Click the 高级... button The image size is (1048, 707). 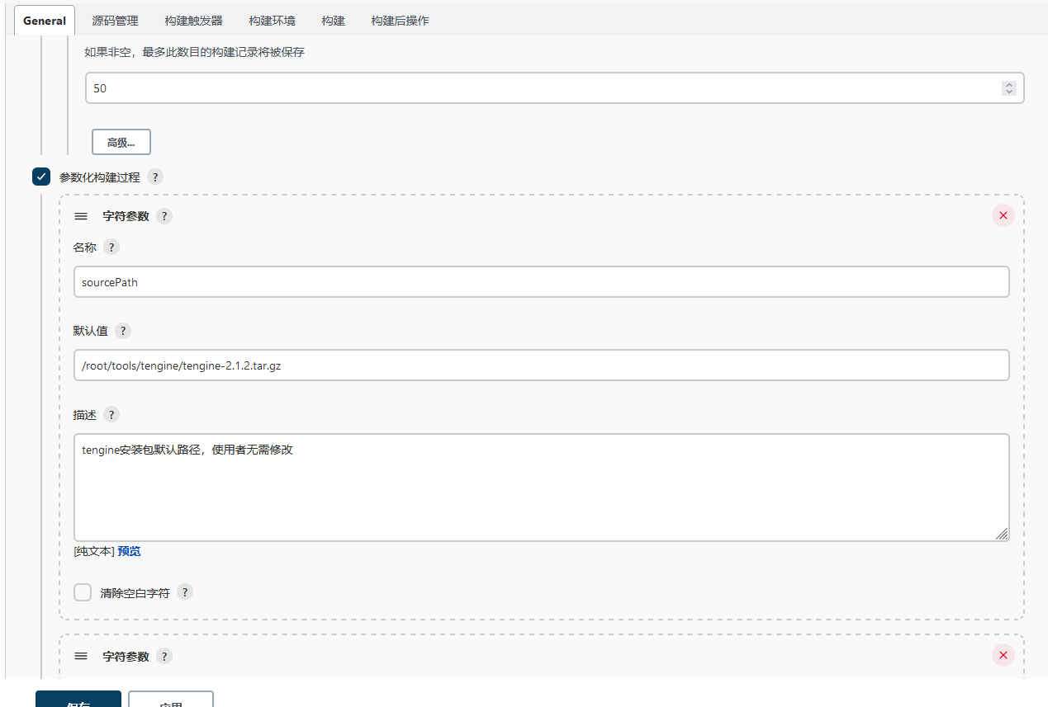tap(121, 142)
